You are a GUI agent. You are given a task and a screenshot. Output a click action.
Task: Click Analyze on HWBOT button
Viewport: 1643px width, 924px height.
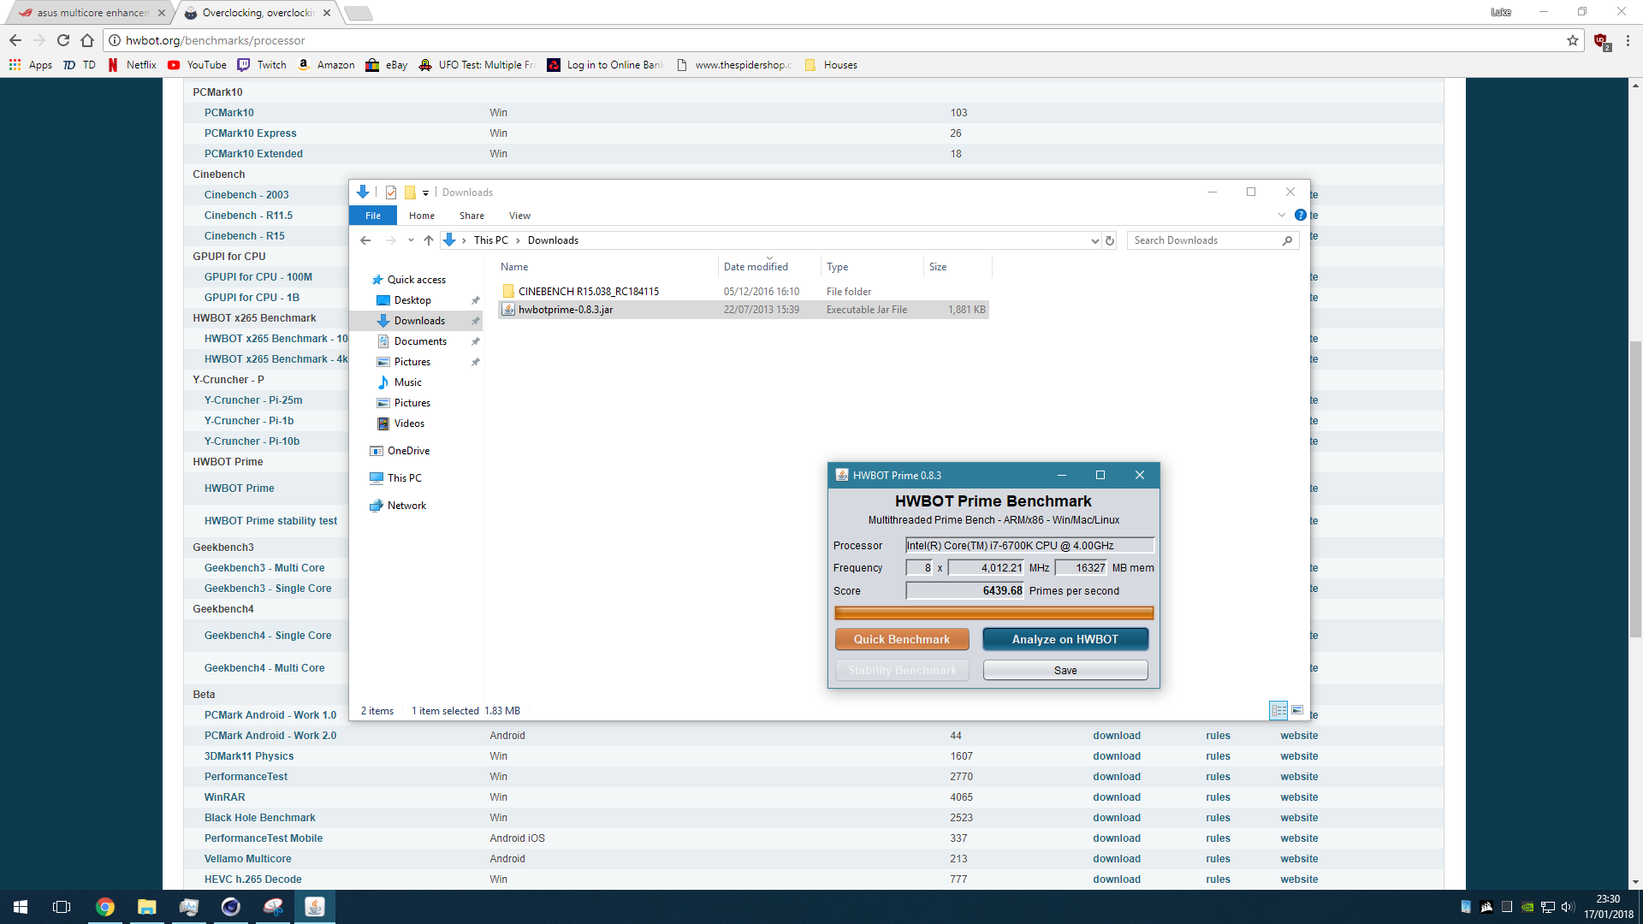(1065, 639)
